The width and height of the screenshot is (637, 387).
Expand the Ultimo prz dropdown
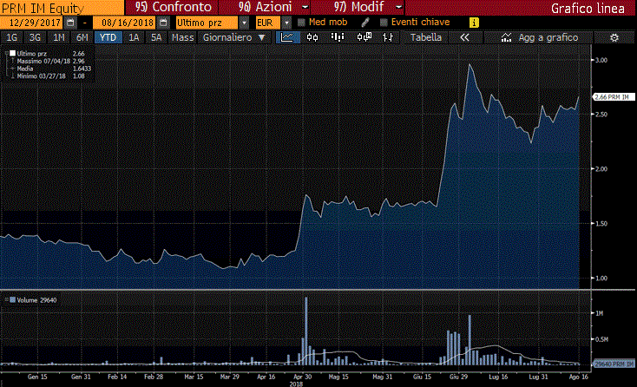tap(244, 23)
